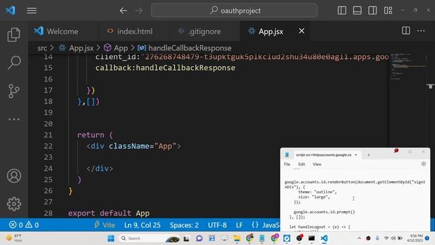The width and height of the screenshot is (435, 245).
Task: Click Ln 9, Col 25 in status bar
Action: tap(142, 225)
